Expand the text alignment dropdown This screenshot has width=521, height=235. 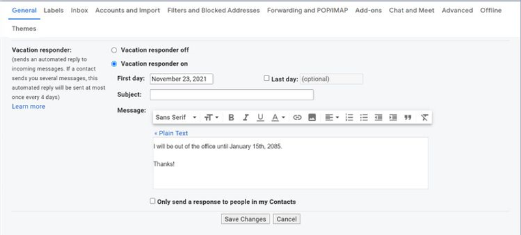click(331, 117)
